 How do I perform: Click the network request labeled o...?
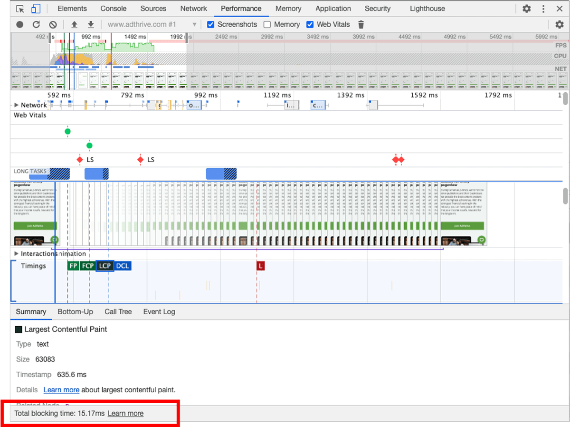coord(194,106)
